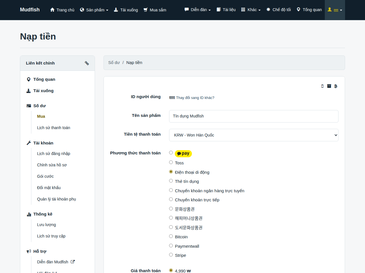Choose Thẻ tín dụng payment method
Viewport: 365px width, 273px height.
(x=171, y=181)
